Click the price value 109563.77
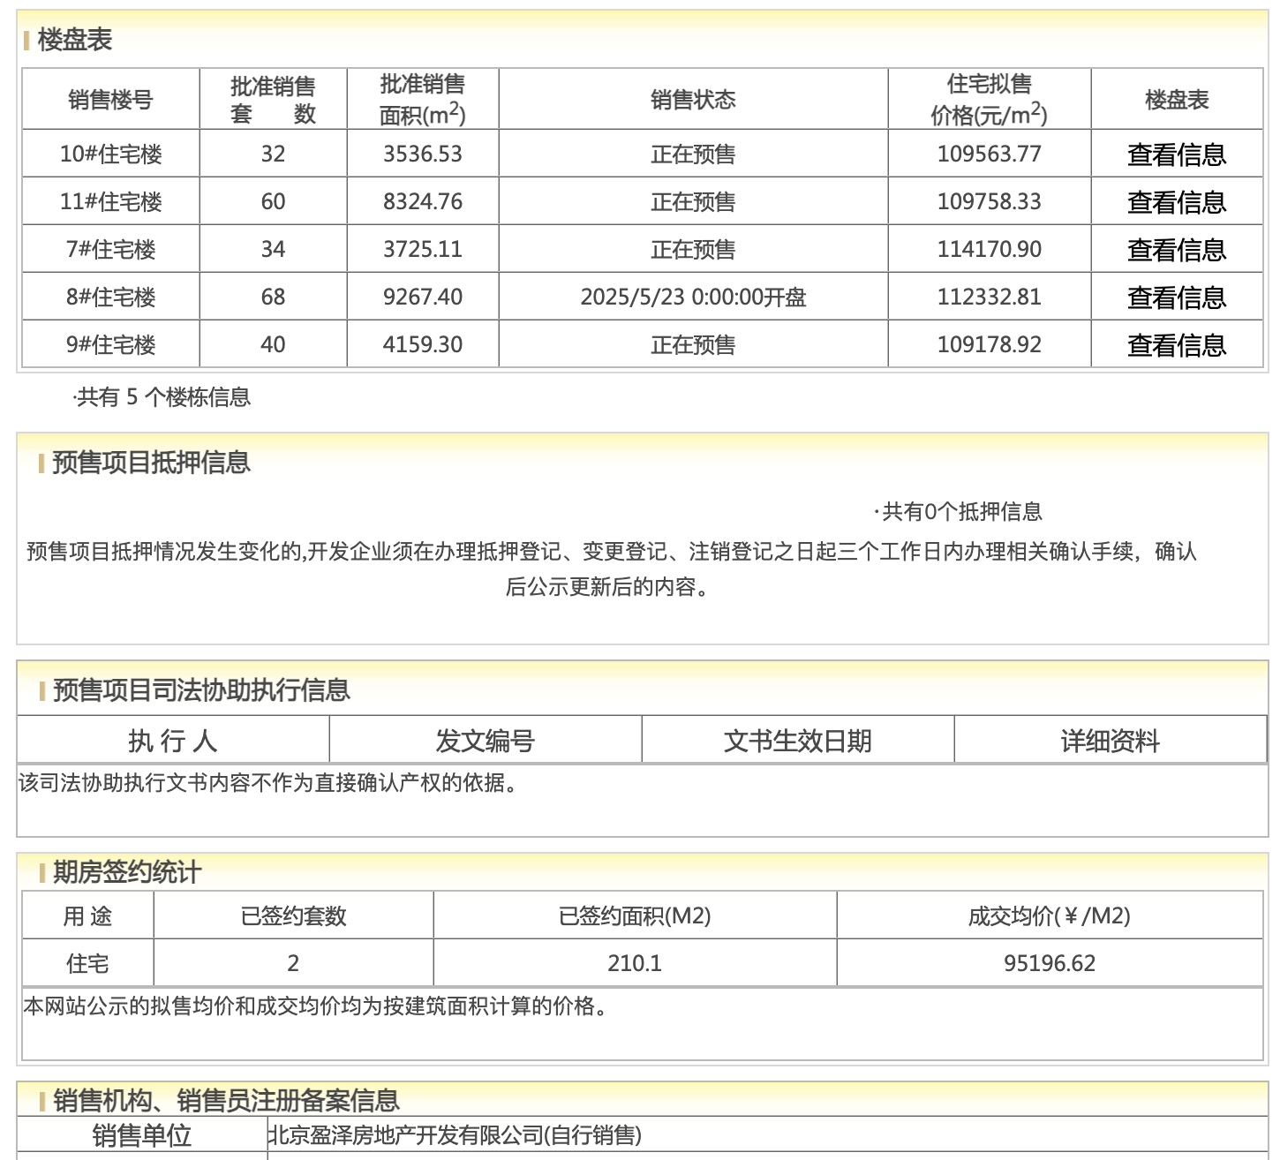Image resolution: width=1280 pixels, height=1160 pixels. click(990, 154)
